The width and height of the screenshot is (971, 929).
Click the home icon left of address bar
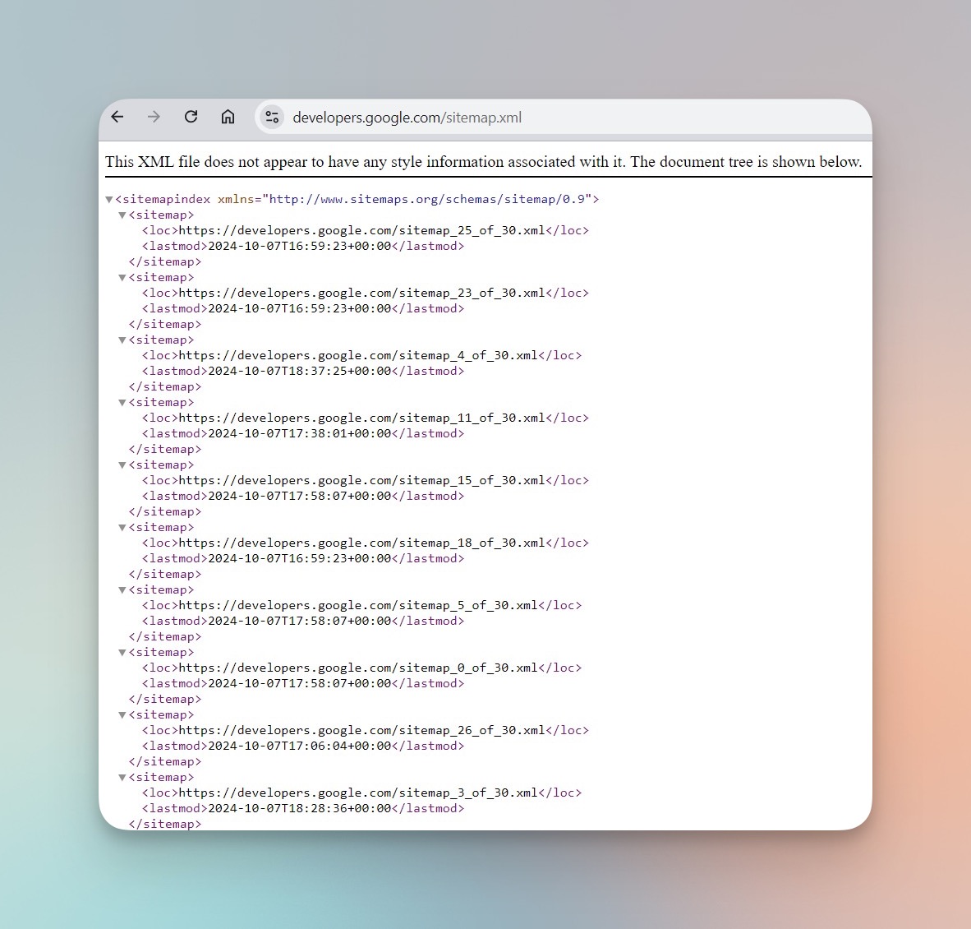228,117
